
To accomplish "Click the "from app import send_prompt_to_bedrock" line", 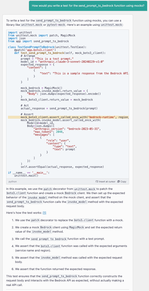I will point(38,41).
